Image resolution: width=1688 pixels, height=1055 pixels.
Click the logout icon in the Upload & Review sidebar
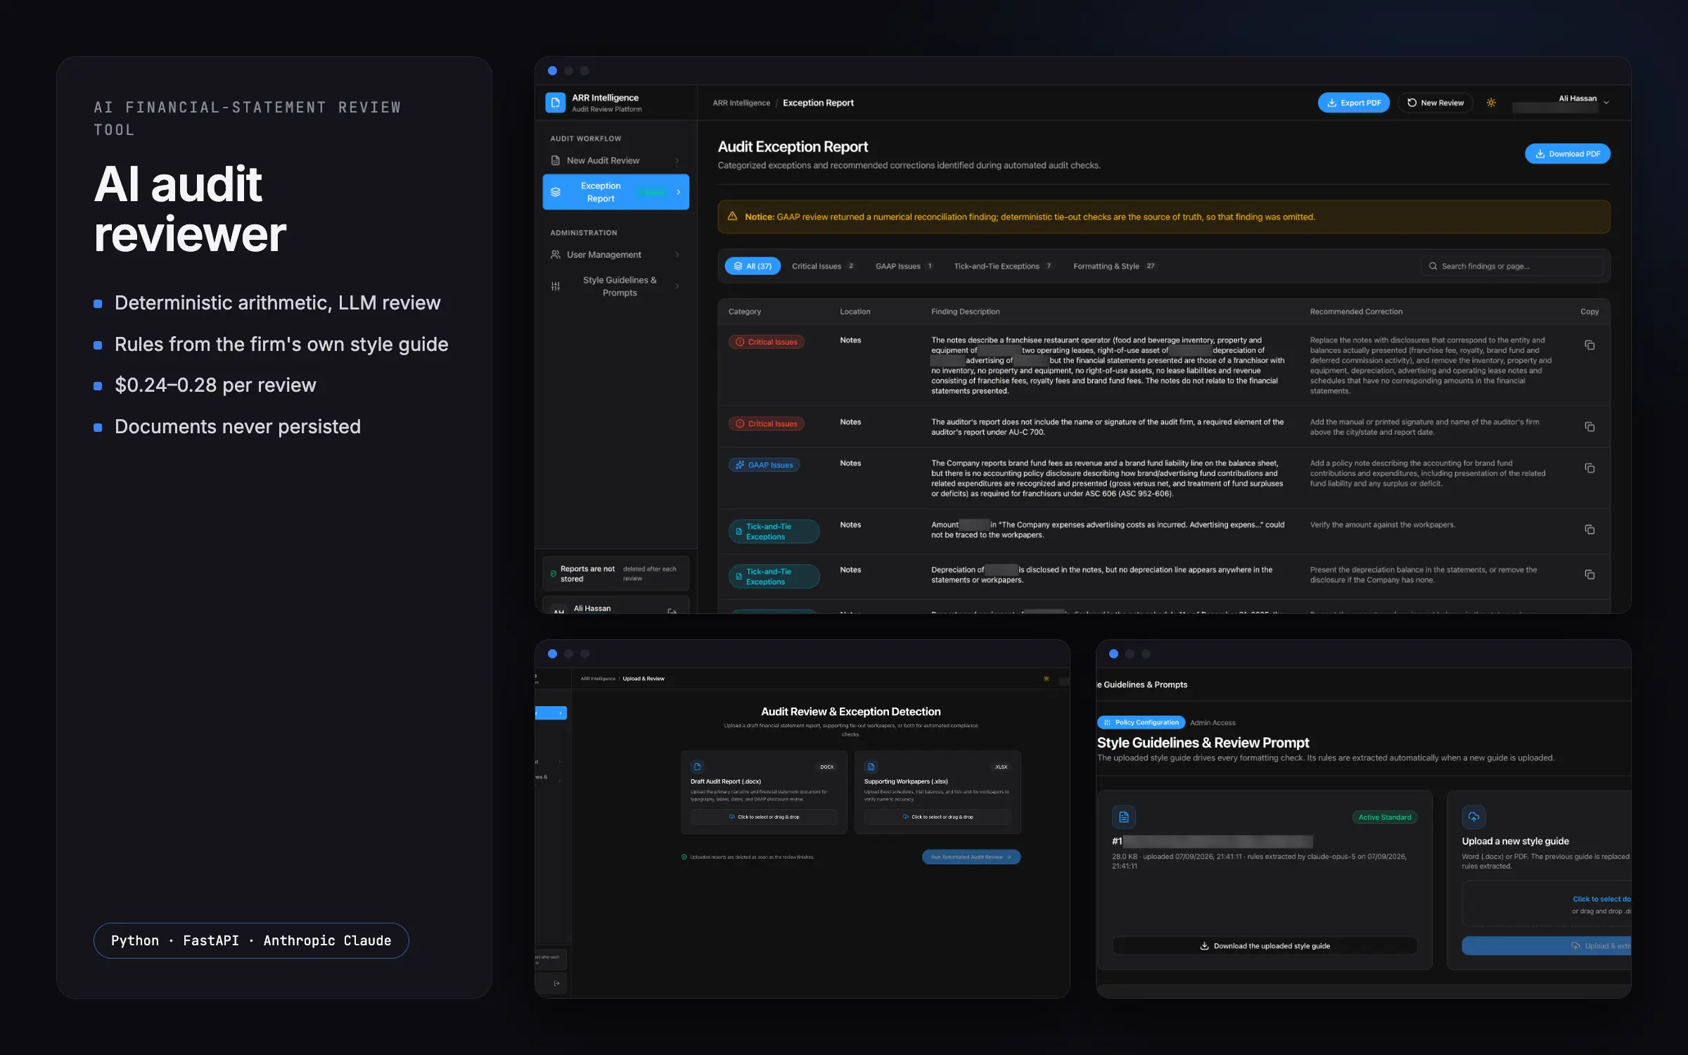pos(556,983)
